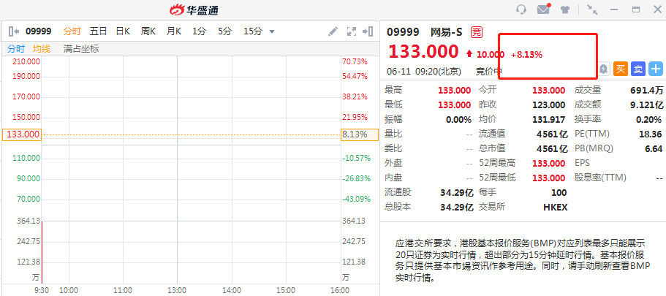Switch to the 日K chart tab
Viewport: 666px width, 296px height.
[123, 31]
